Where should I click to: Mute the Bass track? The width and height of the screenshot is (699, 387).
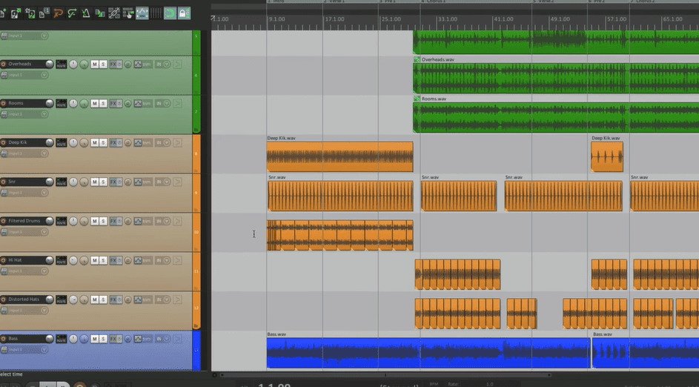pos(94,339)
